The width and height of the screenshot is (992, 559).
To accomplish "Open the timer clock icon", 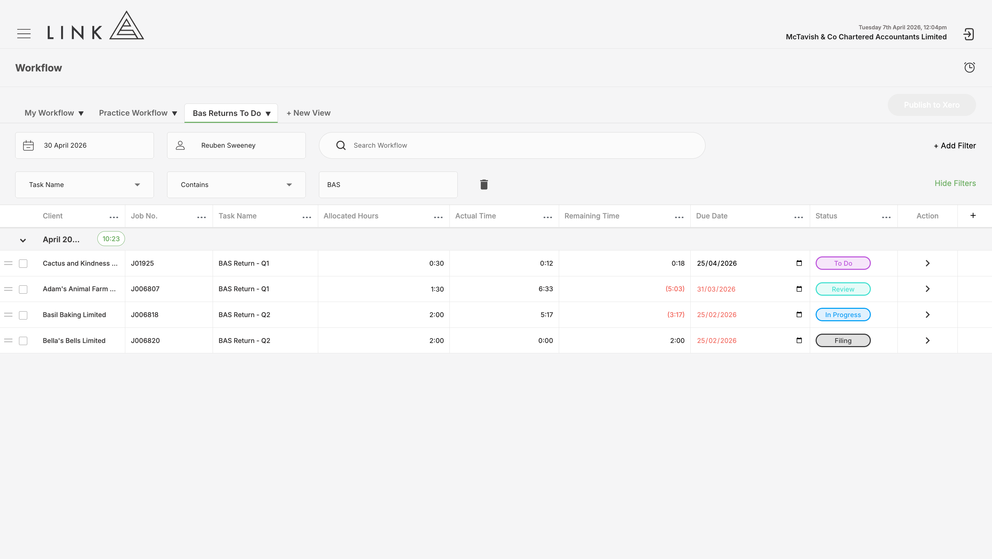I will pyautogui.click(x=969, y=67).
